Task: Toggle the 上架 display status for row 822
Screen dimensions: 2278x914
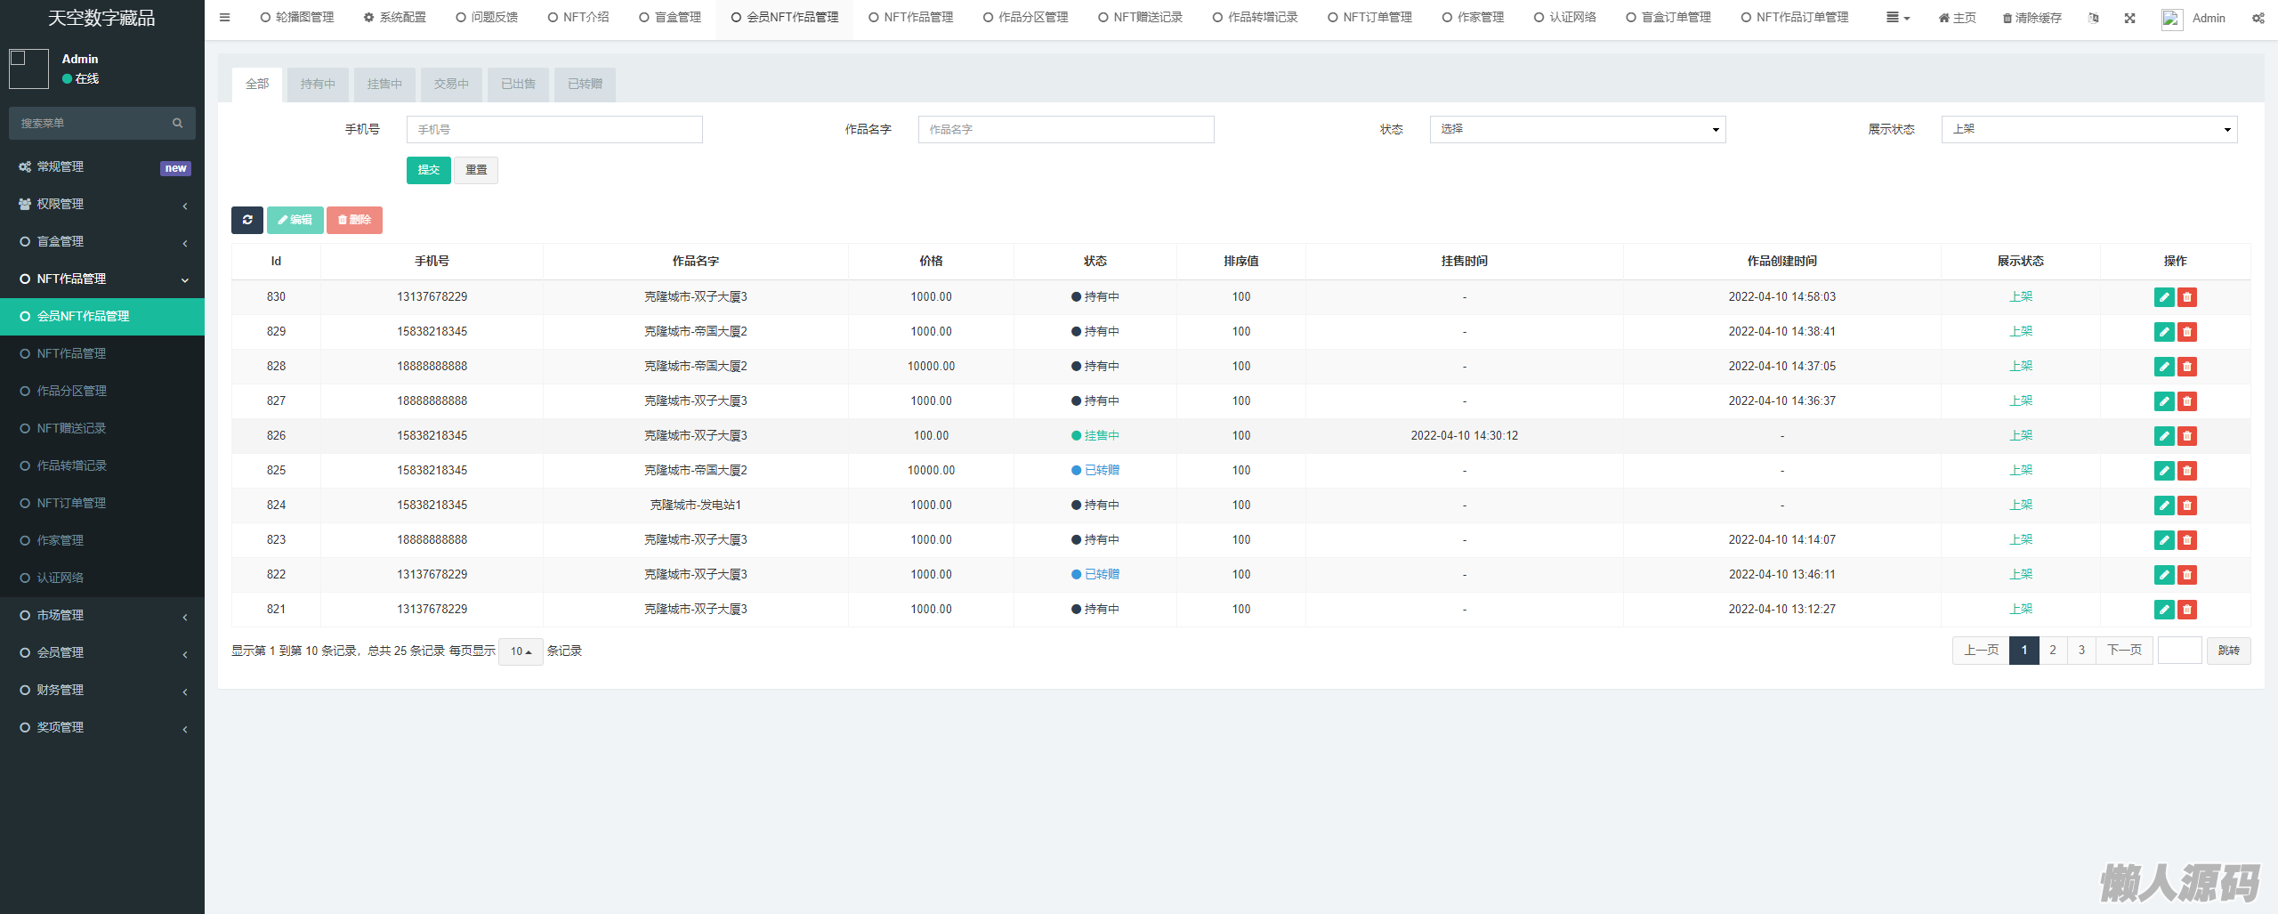Action: point(2020,574)
